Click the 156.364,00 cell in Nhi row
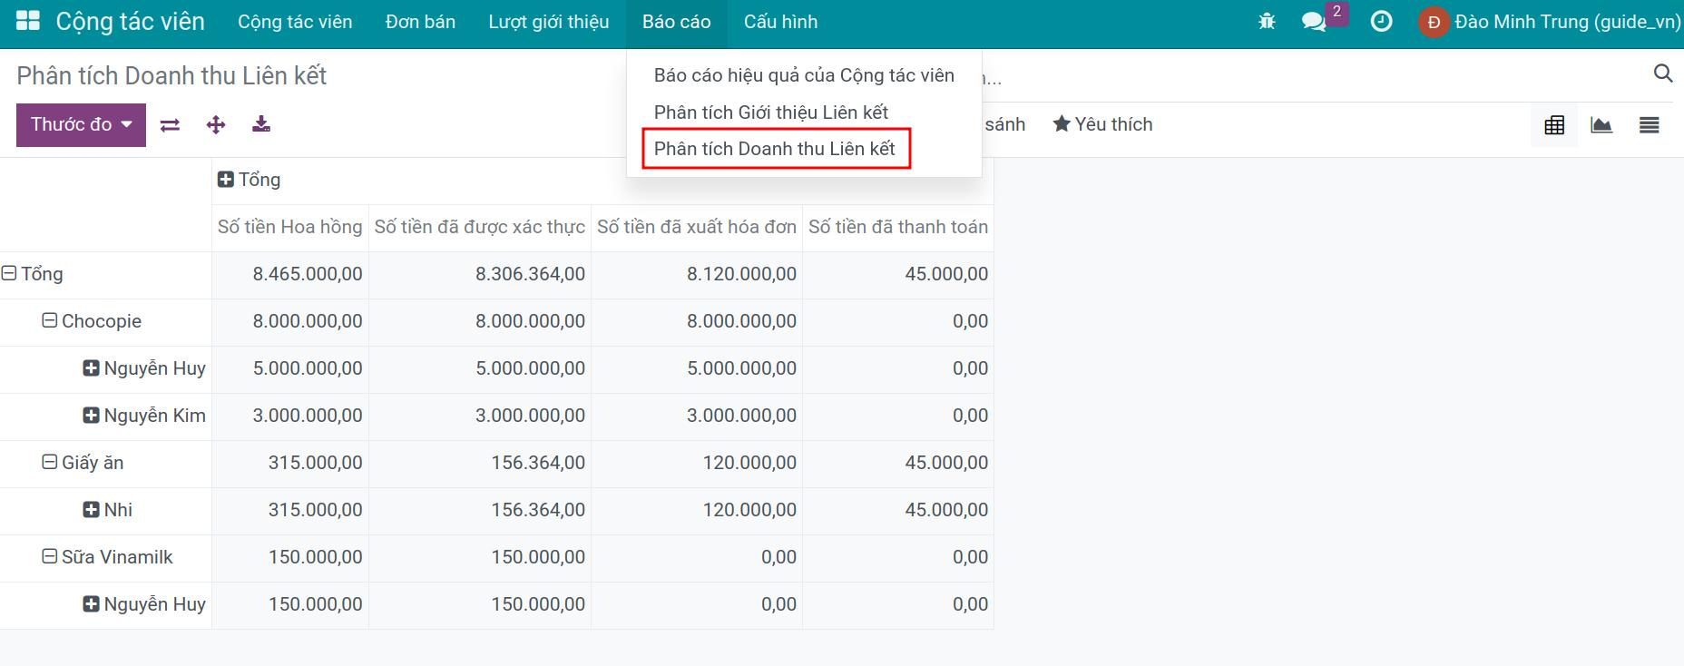 480,510
